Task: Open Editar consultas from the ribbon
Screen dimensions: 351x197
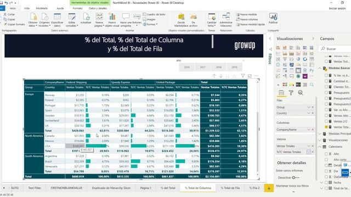Action: 72,20
